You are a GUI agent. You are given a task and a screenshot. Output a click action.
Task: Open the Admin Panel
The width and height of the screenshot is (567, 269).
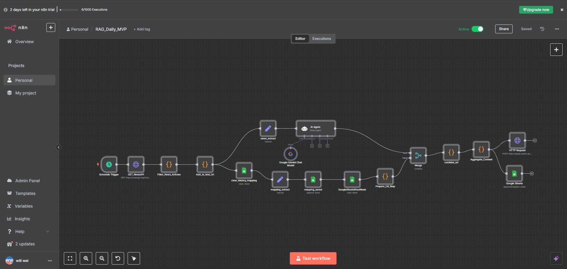point(29,181)
